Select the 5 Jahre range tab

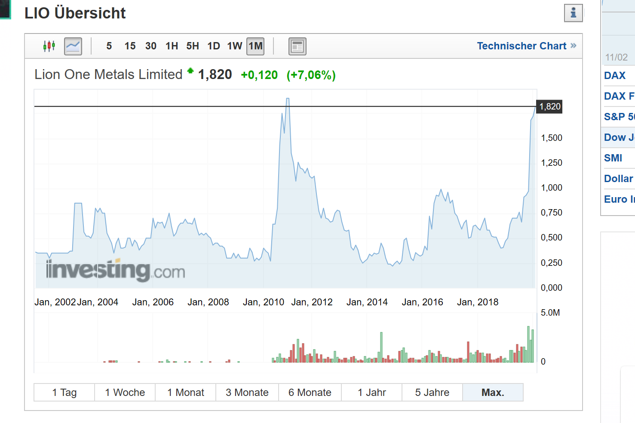[432, 393]
